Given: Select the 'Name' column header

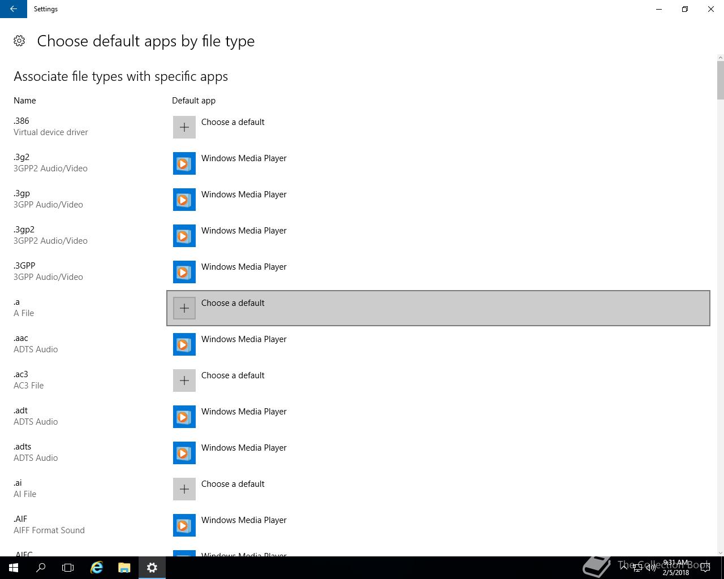Looking at the screenshot, I should (x=25, y=101).
